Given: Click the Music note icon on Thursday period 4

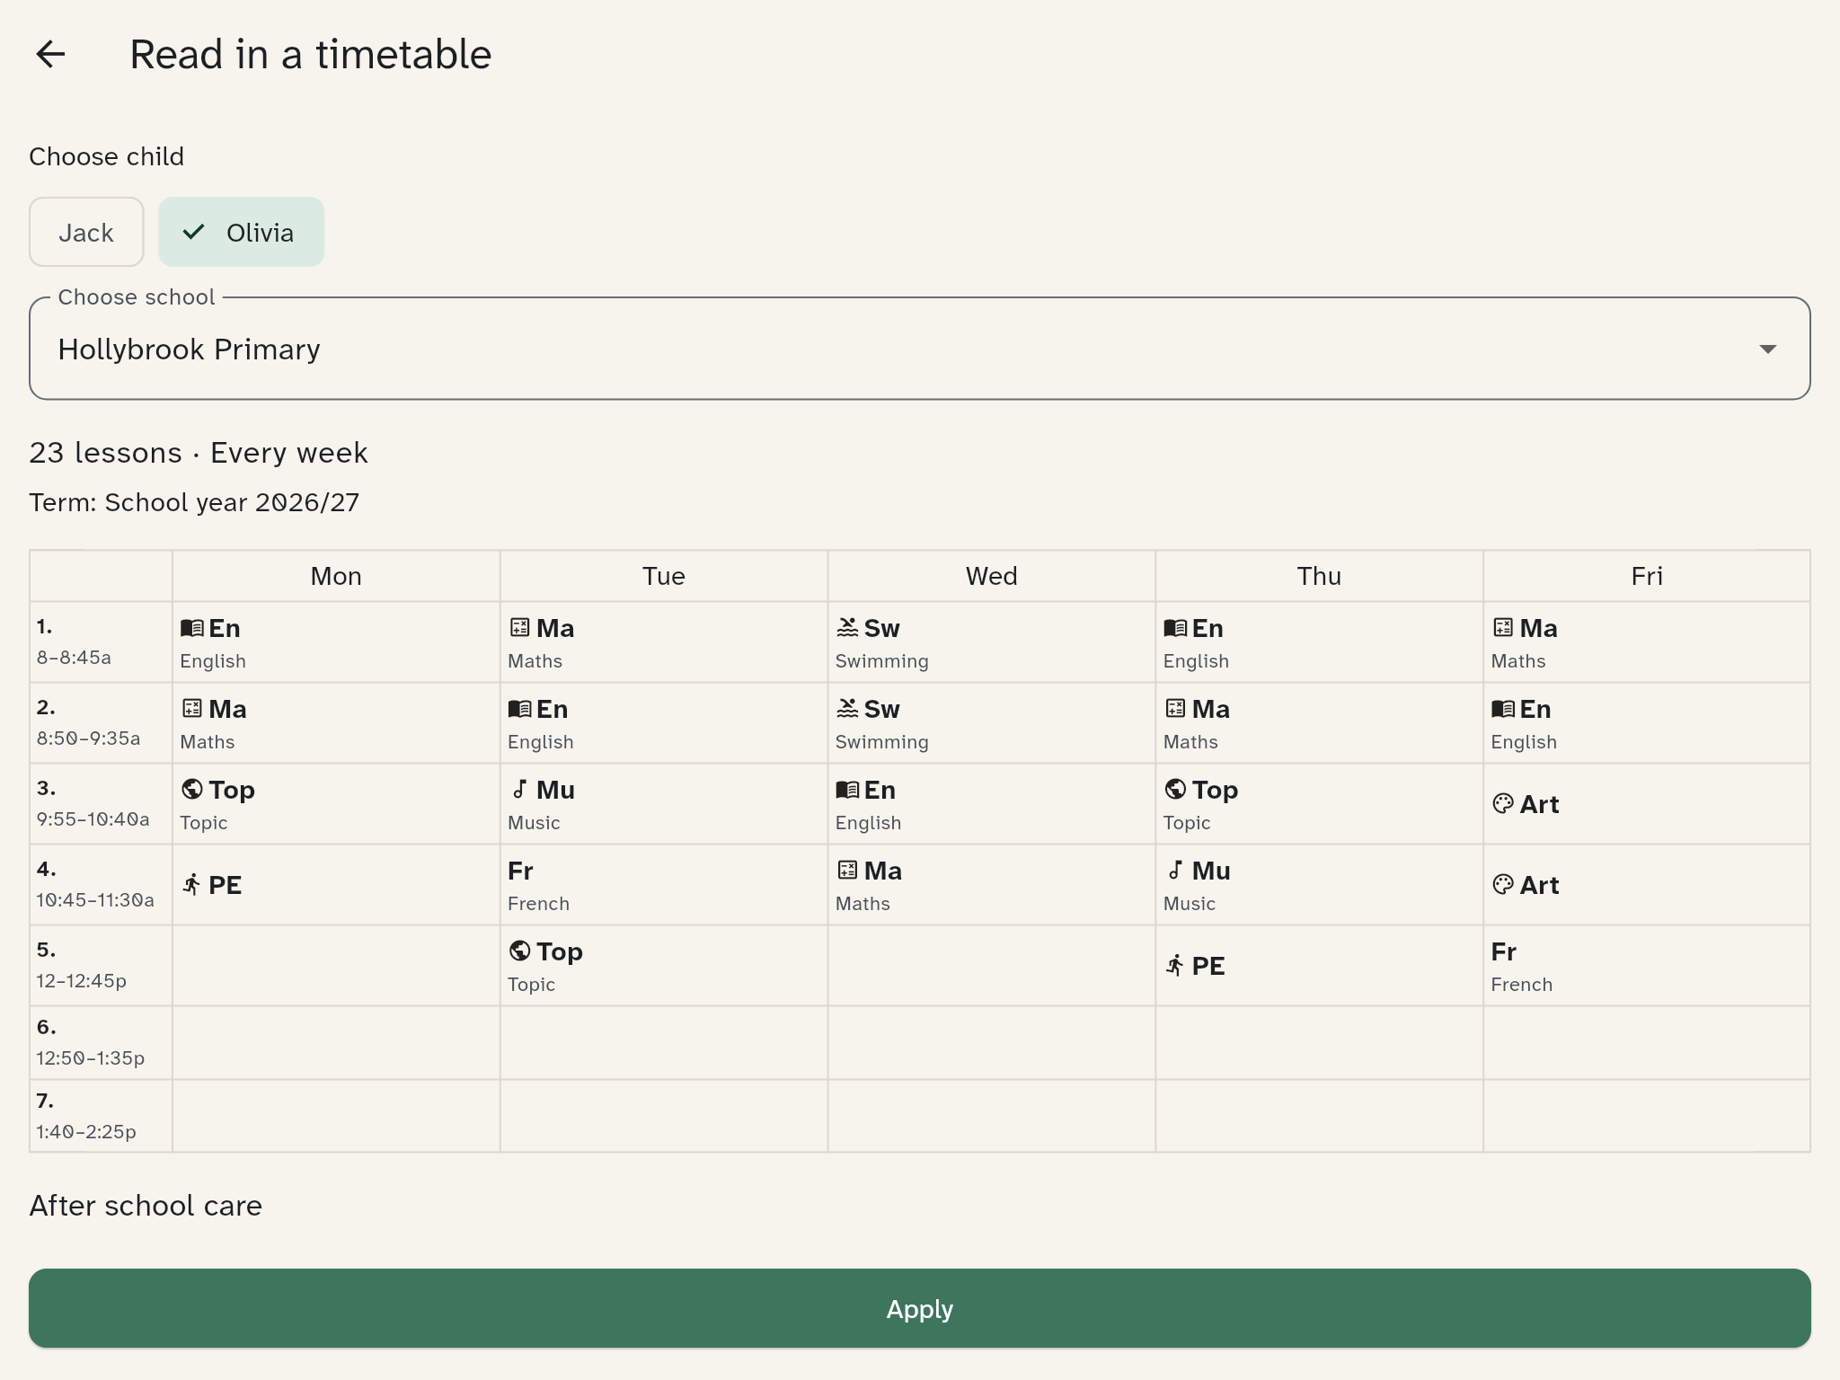Looking at the screenshot, I should click(1175, 870).
